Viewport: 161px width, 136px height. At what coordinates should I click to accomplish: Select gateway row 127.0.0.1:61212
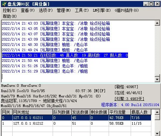(76, 123)
